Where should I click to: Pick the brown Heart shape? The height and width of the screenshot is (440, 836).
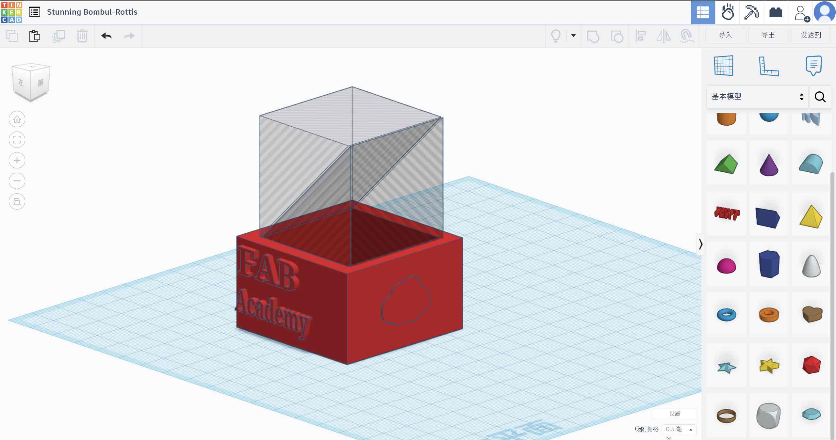[812, 314]
